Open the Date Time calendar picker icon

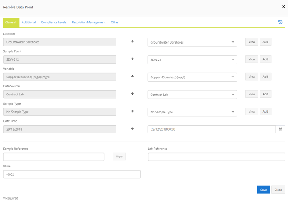280,129
